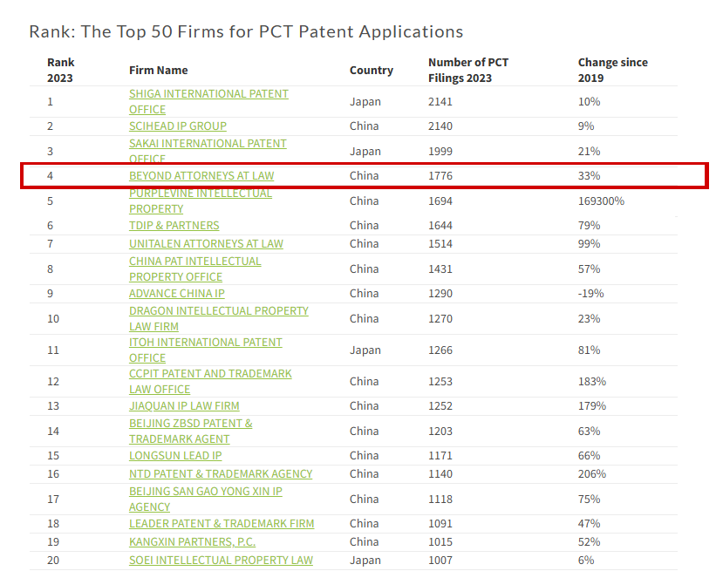Select the 169300% change value
This screenshot has height=571, width=723.
coord(601,201)
